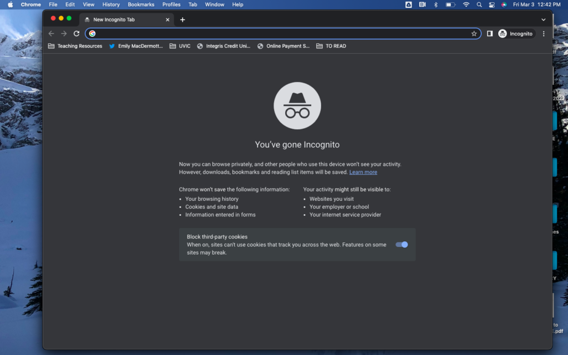
Task: Click "You've gone Incognito" heading
Action: [297, 145]
